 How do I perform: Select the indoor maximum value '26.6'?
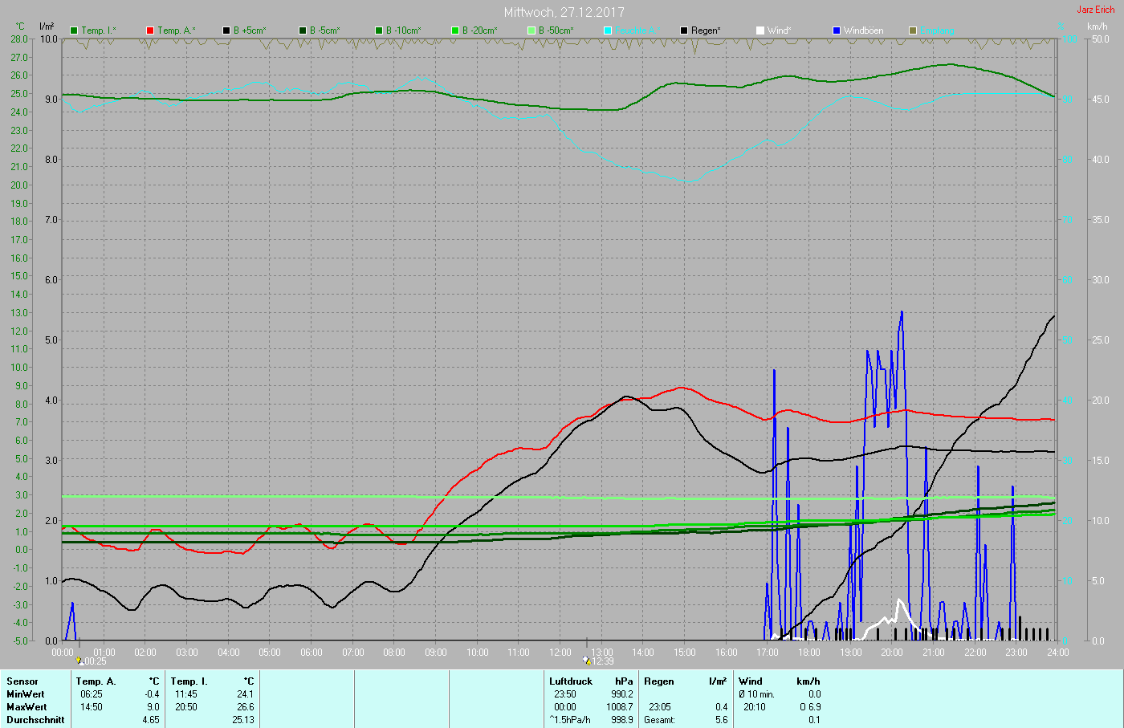coord(246,707)
